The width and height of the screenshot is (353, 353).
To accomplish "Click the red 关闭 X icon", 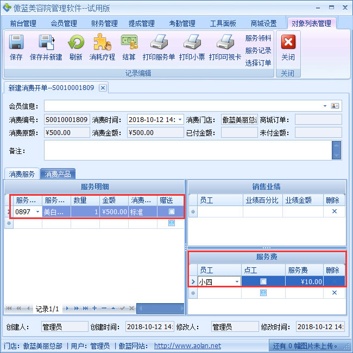I will click(x=288, y=42).
